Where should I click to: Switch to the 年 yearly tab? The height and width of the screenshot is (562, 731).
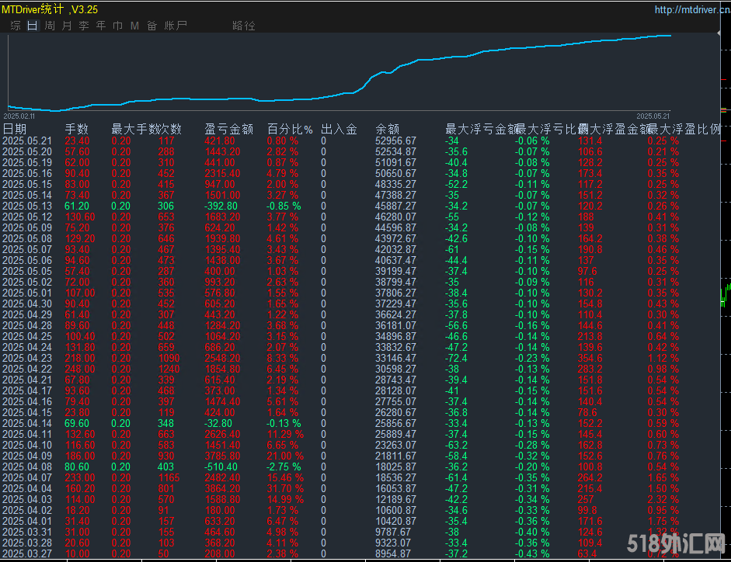pos(101,26)
